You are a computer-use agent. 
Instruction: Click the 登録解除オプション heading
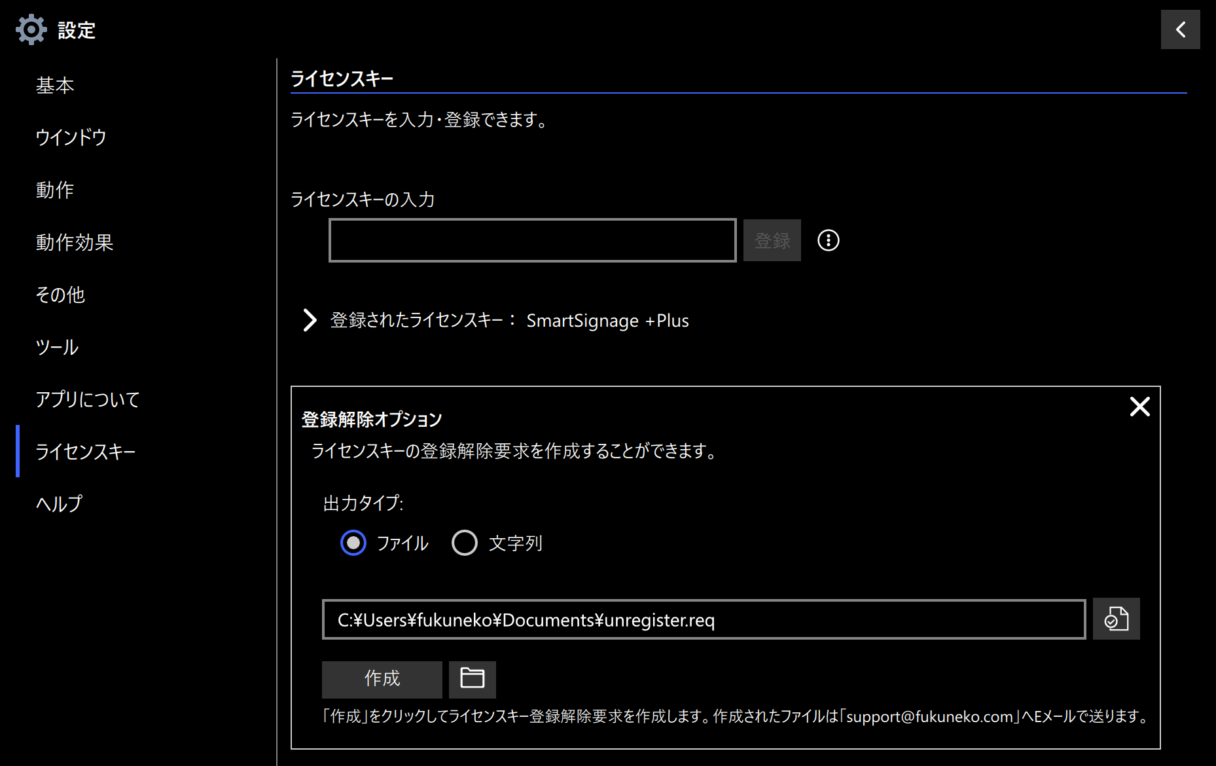(372, 420)
